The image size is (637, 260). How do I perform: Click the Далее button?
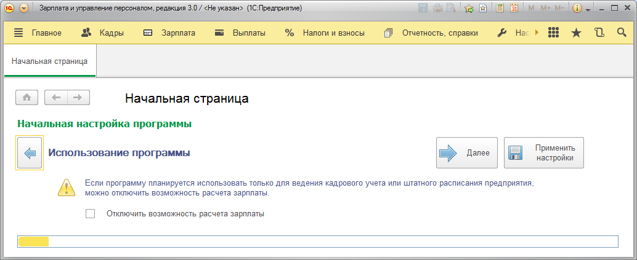[x=467, y=152]
